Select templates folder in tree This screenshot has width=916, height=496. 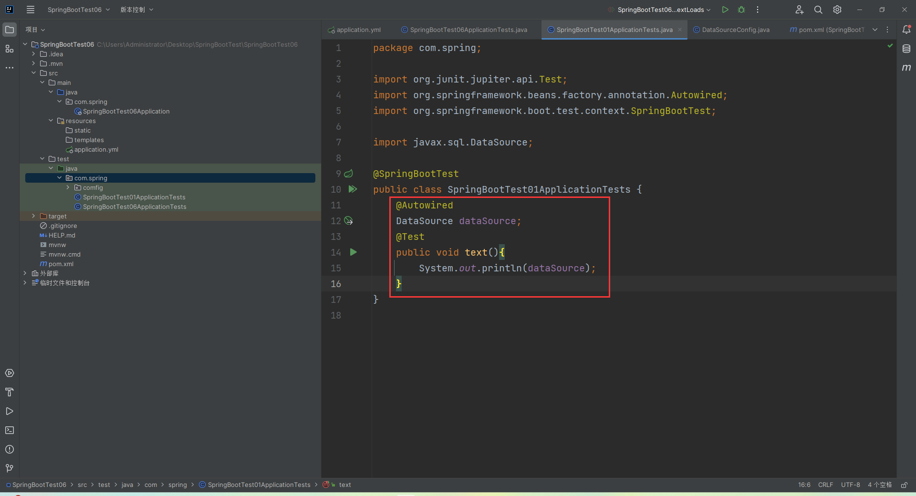tap(89, 140)
